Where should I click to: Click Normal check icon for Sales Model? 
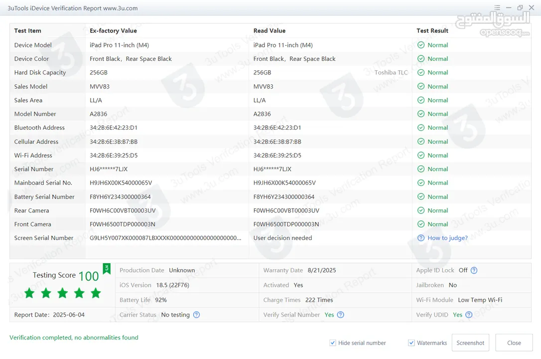pos(421,86)
